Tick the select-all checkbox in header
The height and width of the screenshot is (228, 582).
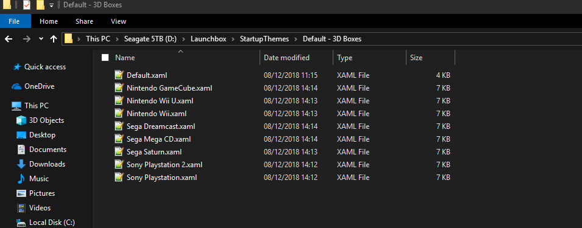(x=105, y=57)
